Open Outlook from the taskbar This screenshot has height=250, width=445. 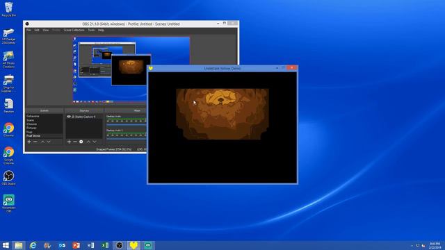point(62,245)
